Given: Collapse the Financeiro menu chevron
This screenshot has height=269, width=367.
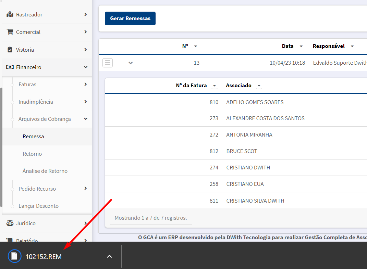Looking at the screenshot, I should click(86, 67).
